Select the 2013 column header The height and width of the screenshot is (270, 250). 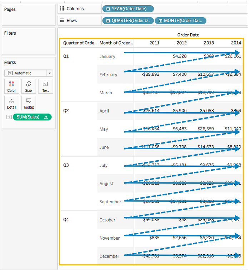click(209, 43)
